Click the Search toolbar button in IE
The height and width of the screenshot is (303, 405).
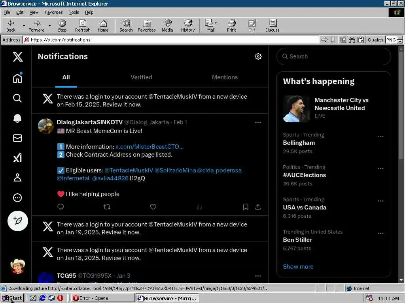(x=126, y=26)
